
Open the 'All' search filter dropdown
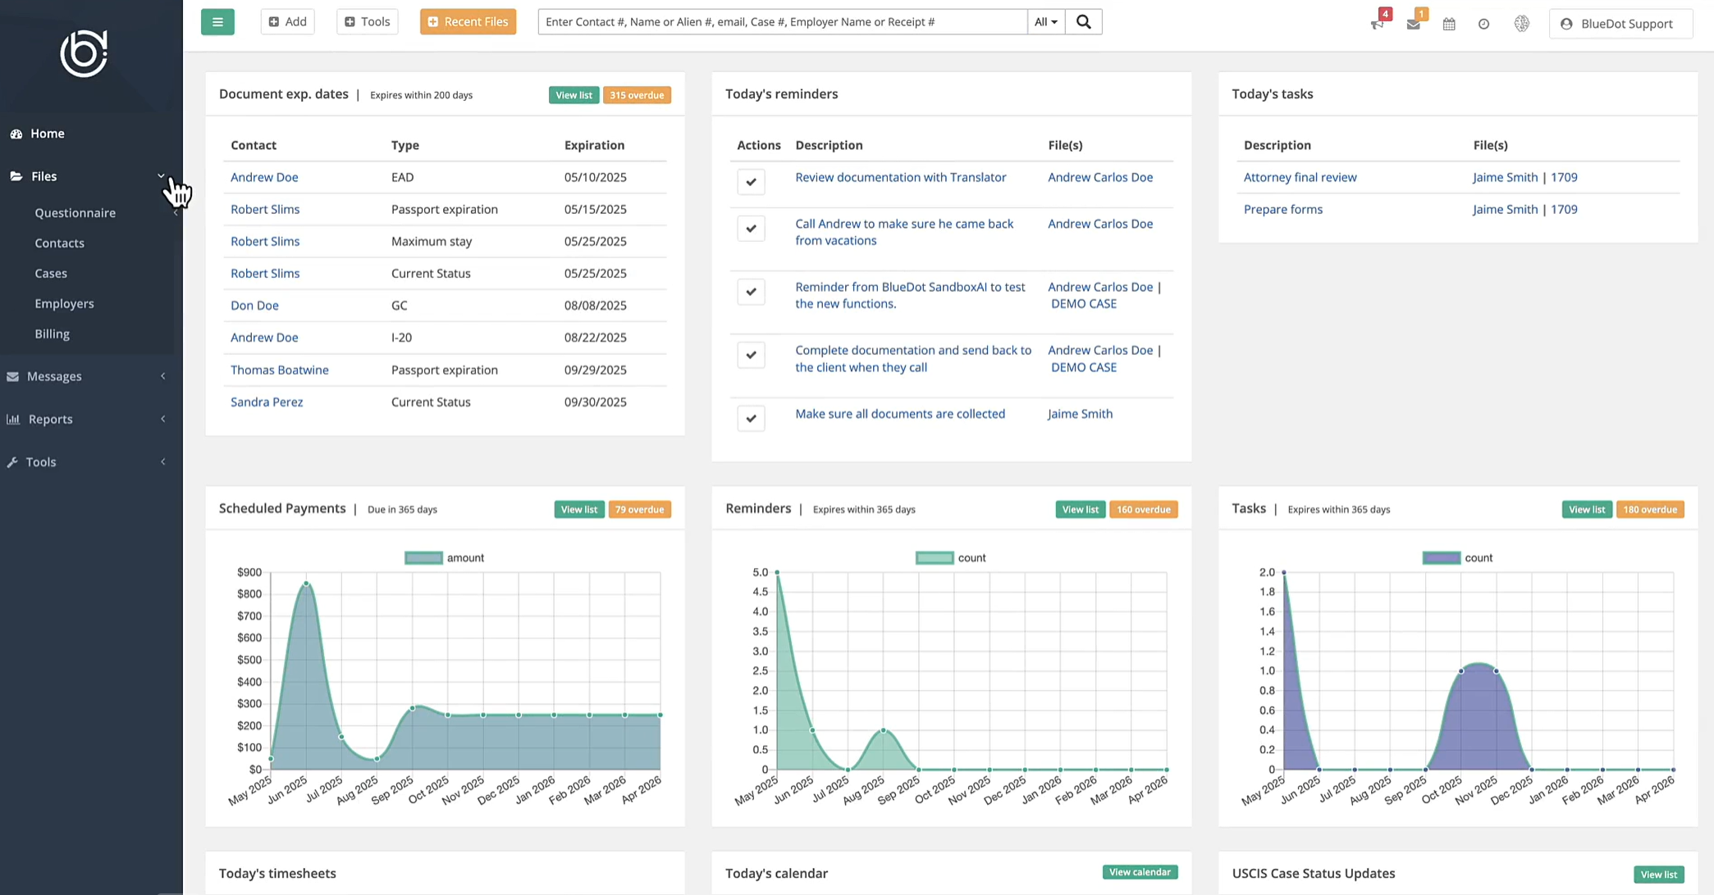[1045, 21]
